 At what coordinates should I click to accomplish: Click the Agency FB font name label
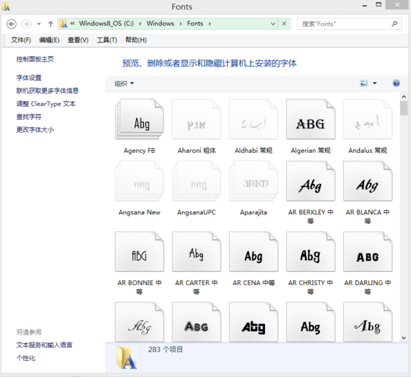pos(140,150)
